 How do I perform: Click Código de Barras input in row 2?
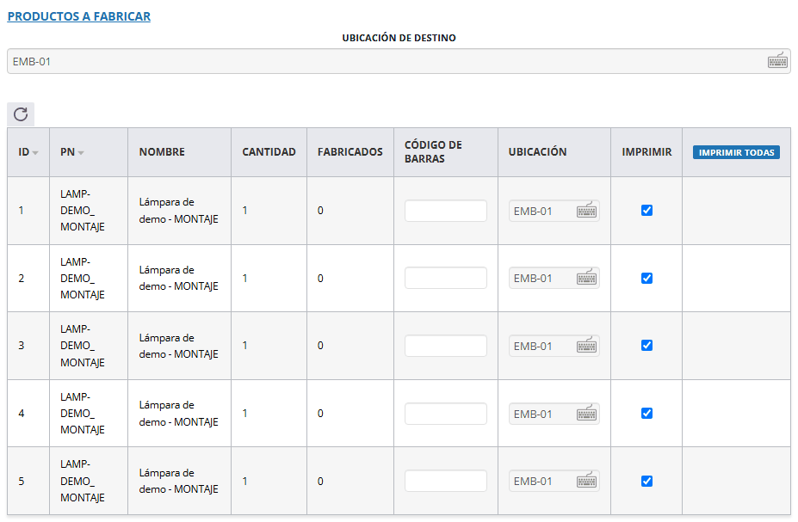(445, 278)
